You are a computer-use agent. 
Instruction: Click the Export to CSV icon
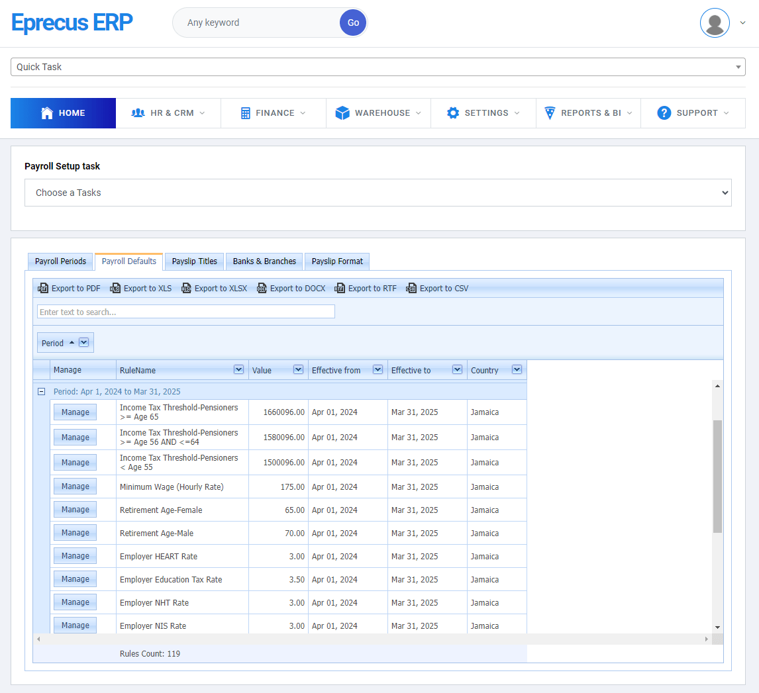coord(411,288)
